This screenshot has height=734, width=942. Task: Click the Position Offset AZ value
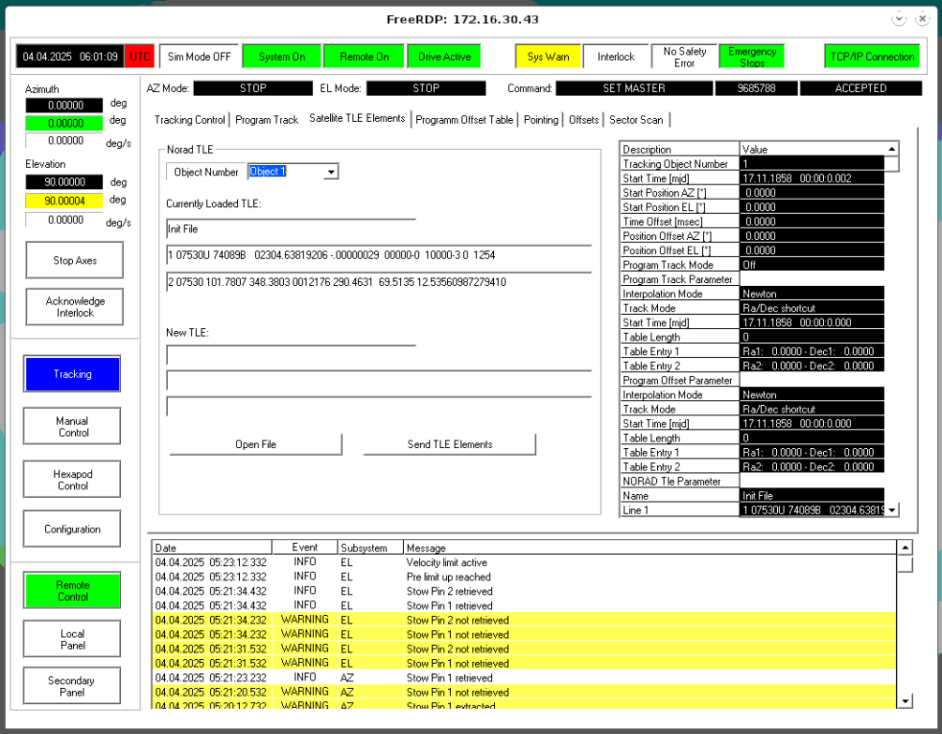point(812,235)
